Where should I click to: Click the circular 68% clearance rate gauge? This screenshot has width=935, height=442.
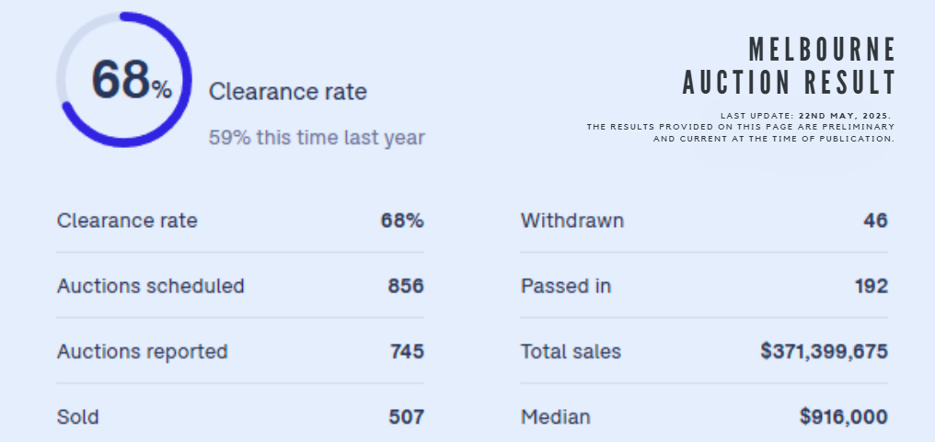[123, 79]
